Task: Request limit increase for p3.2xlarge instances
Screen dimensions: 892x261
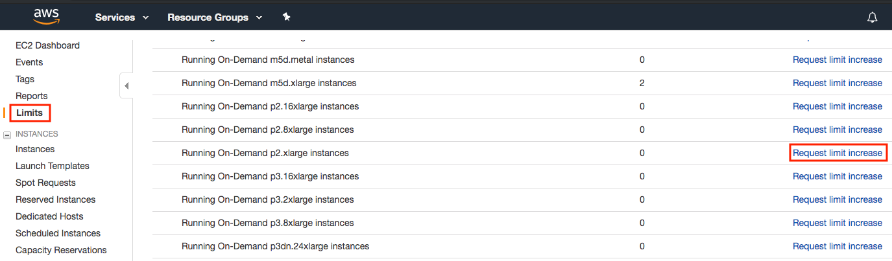Action: coord(837,199)
